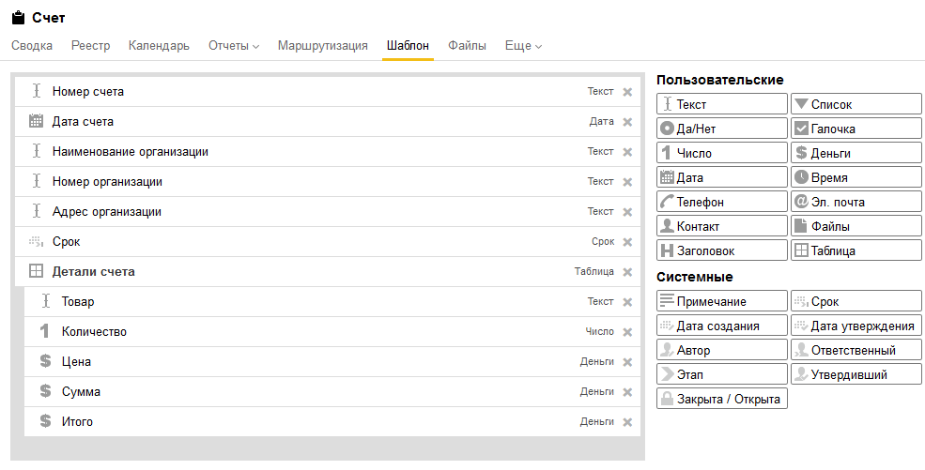The width and height of the screenshot is (925, 470).
Task: Remove the Номер счета field
Action: point(627,92)
